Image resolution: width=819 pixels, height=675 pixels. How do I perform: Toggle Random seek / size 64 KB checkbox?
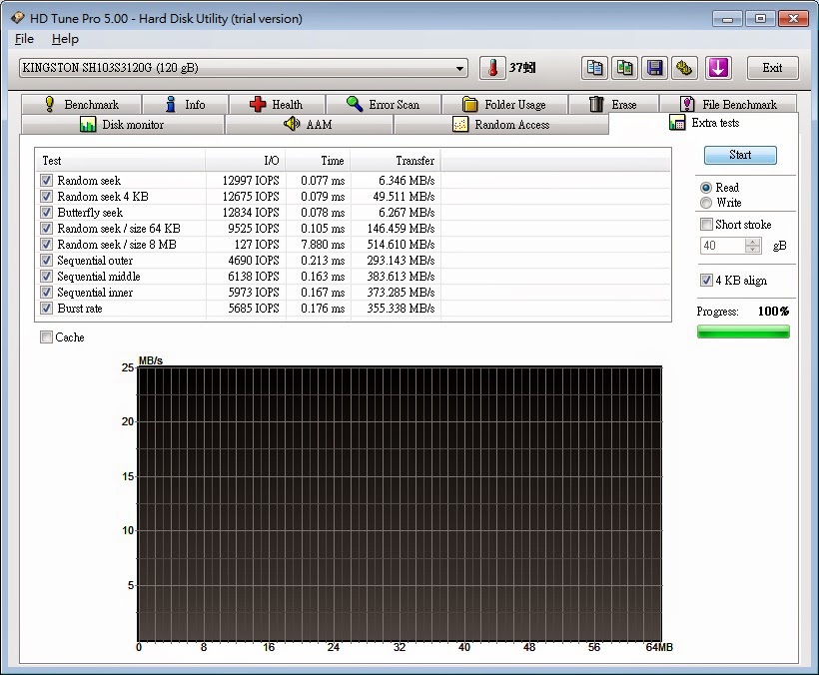[46, 229]
